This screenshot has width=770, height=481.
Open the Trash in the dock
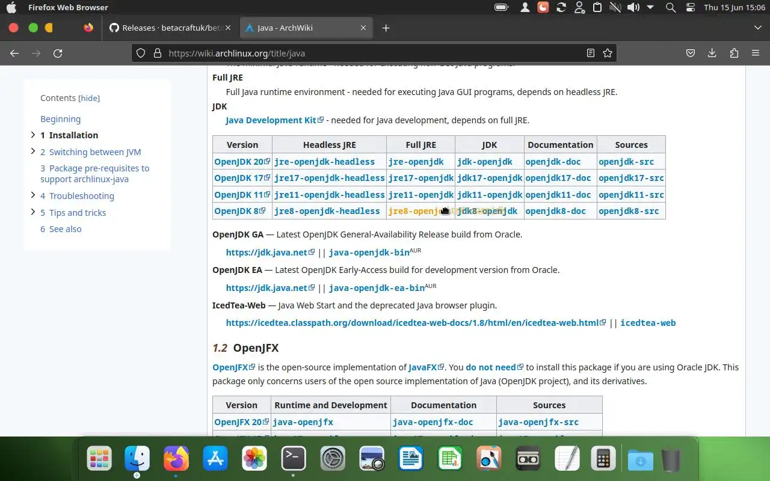[x=671, y=460]
